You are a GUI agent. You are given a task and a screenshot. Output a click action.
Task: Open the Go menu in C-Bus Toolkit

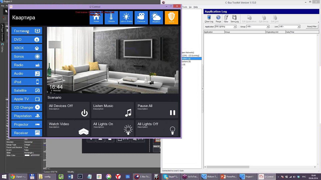(190, 7)
